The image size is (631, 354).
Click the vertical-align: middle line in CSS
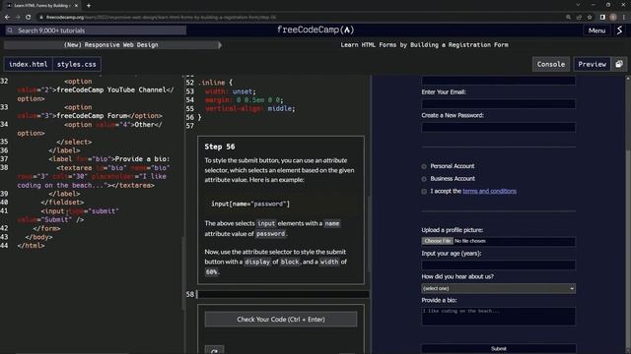[x=249, y=108]
